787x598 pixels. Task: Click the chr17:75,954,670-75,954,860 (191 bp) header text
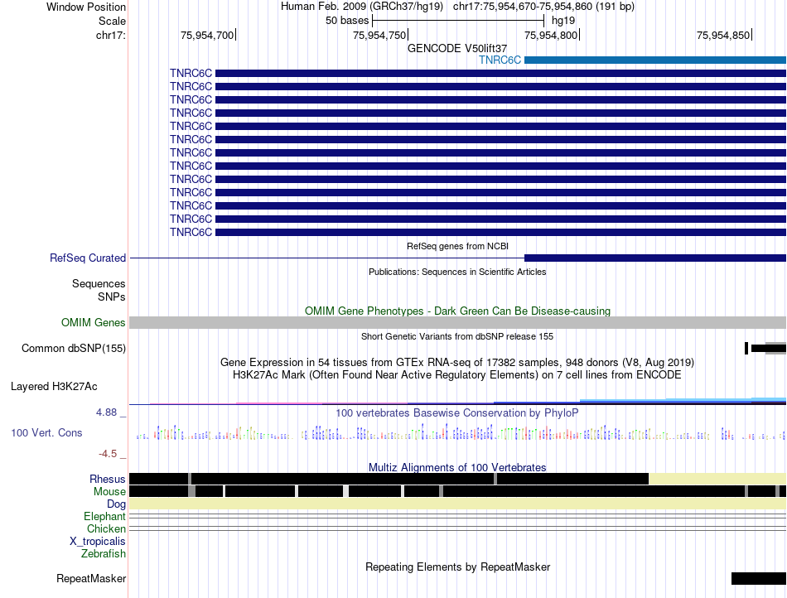tap(543, 7)
